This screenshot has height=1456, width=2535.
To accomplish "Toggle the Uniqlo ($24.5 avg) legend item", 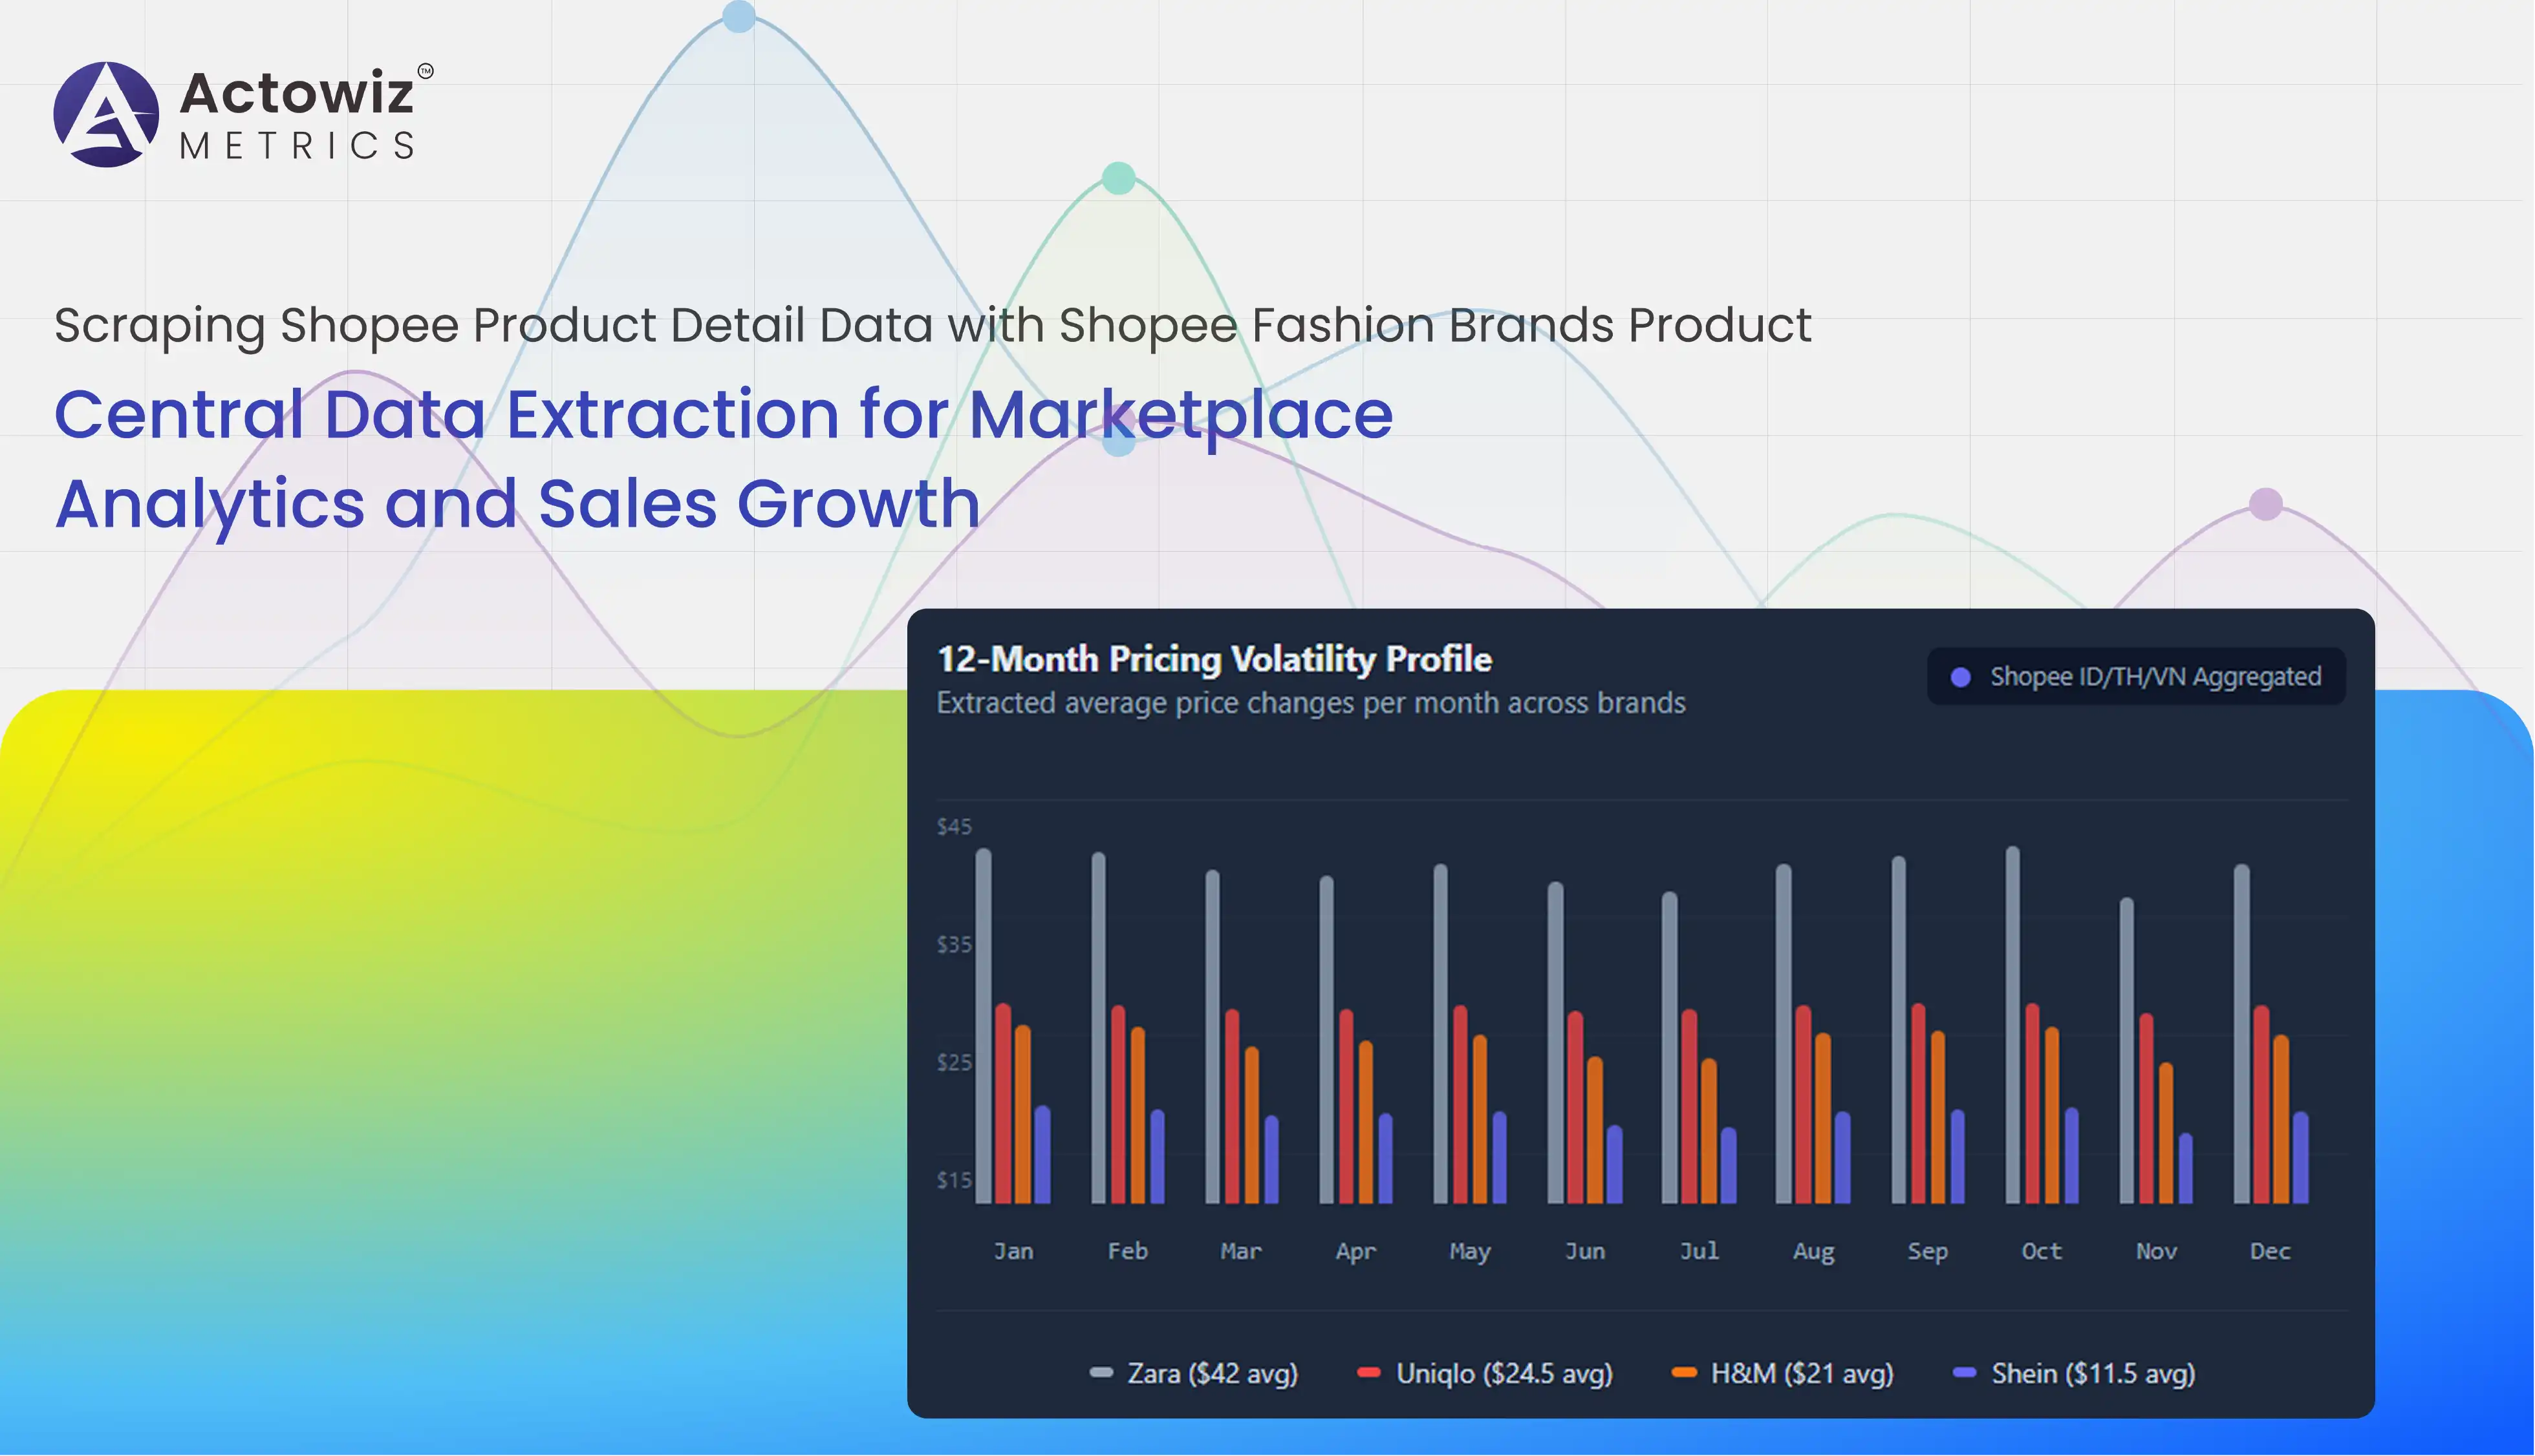I will 1485,1374.
